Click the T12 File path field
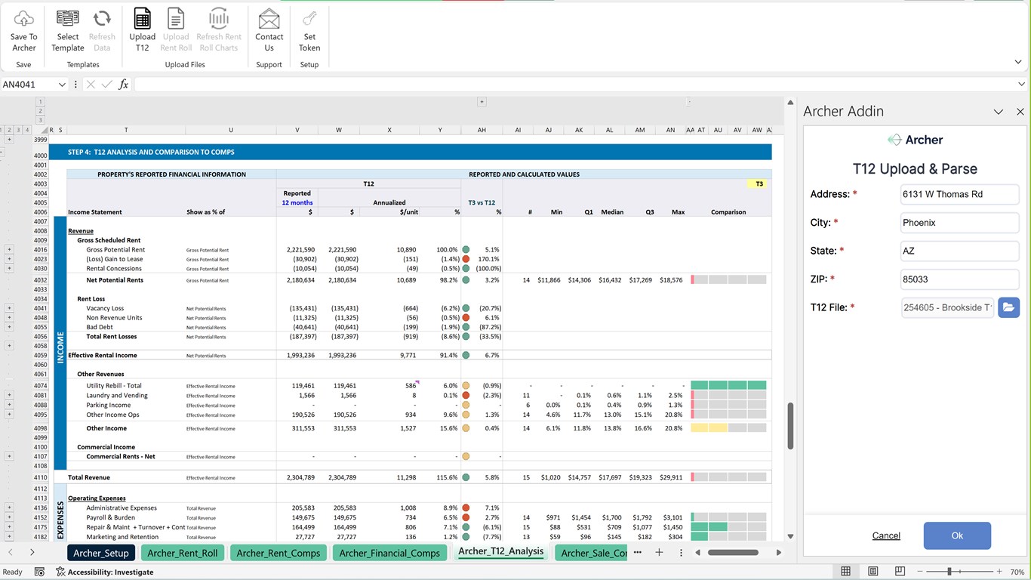1031x580 pixels. pyautogui.click(x=948, y=307)
